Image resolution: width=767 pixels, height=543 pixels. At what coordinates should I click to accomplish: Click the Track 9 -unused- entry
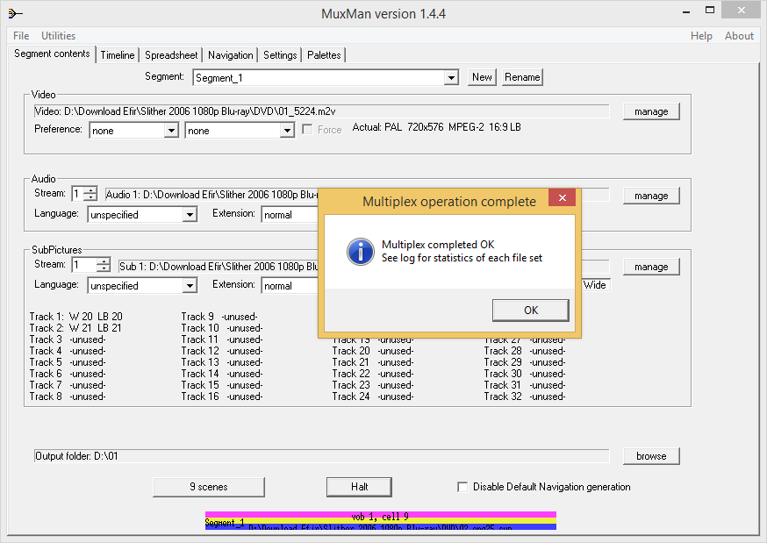(219, 317)
